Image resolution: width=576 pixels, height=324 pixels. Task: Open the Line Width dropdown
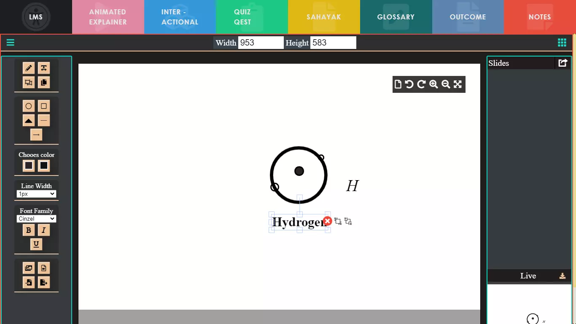point(36,194)
